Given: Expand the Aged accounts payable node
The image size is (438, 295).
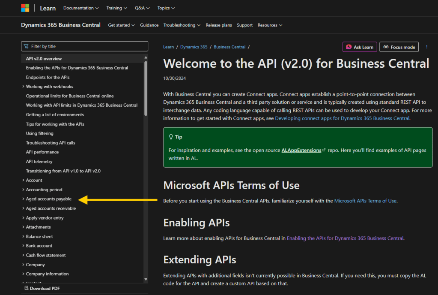Looking at the screenshot, I should click(23, 199).
